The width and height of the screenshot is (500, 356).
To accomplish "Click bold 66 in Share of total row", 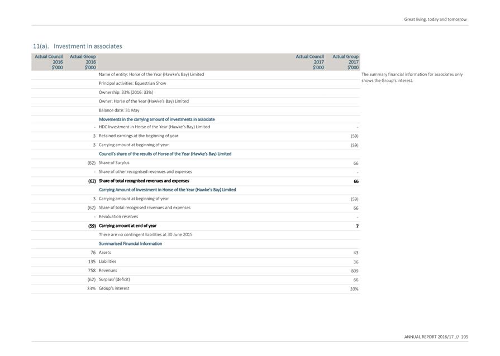I will (x=356, y=181).
